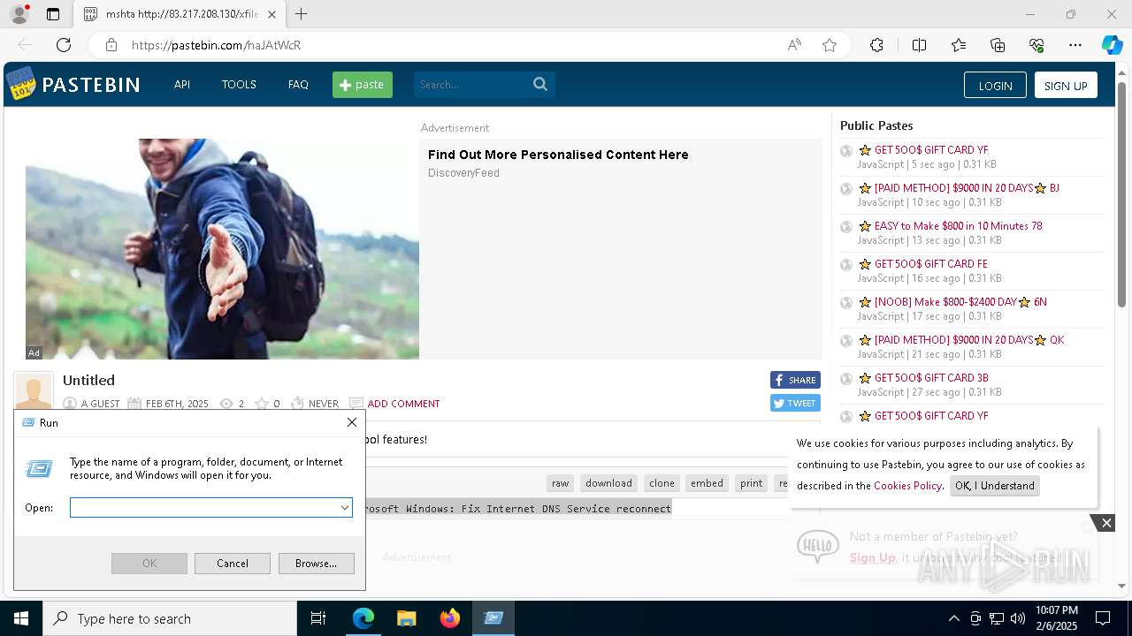The height and width of the screenshot is (636, 1132).
Task: Open the TOOLS menu item
Action: (x=239, y=85)
